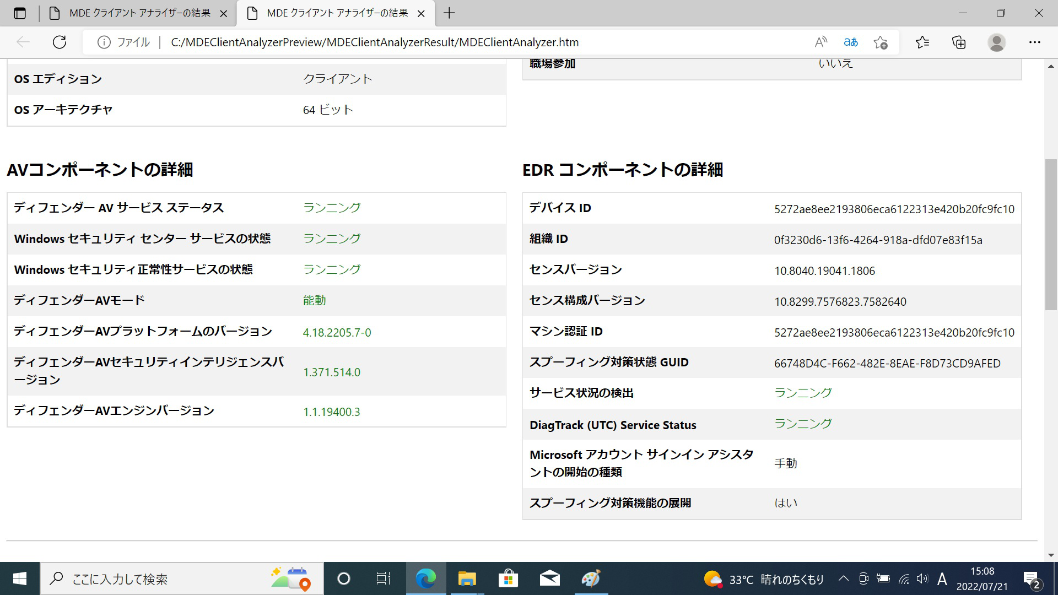Open the Read Aloud icon in address bar
Image resolution: width=1058 pixels, height=595 pixels.
[821, 42]
